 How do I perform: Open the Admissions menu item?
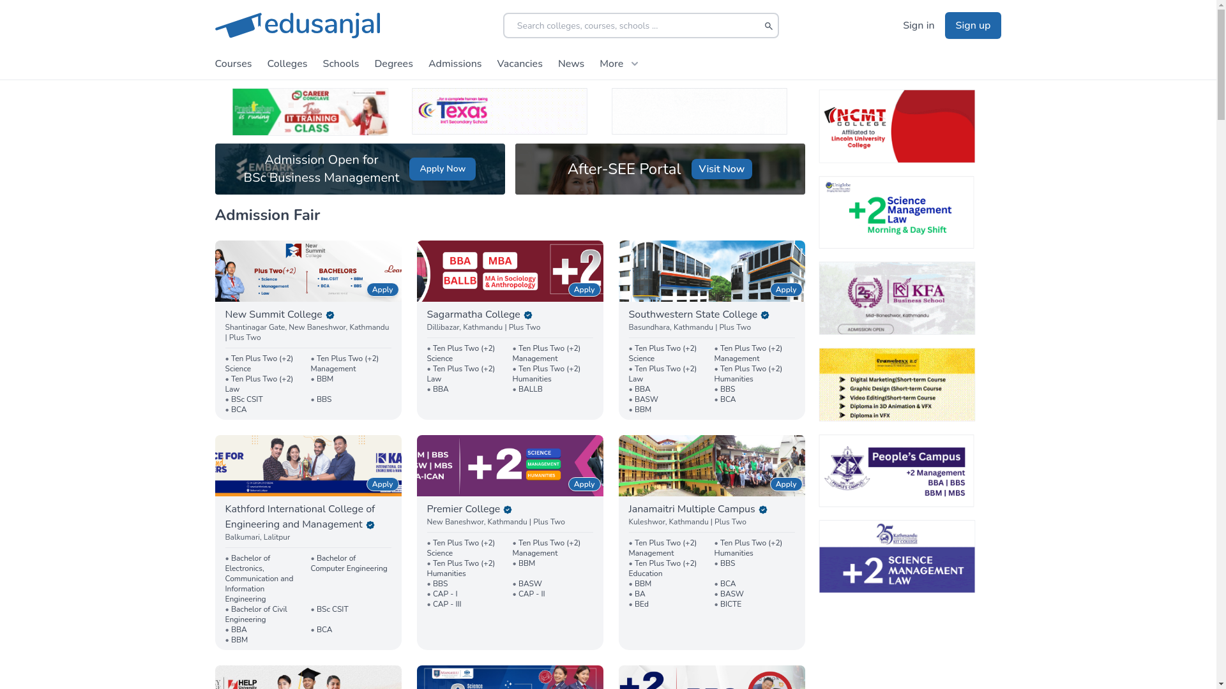pos(455,64)
